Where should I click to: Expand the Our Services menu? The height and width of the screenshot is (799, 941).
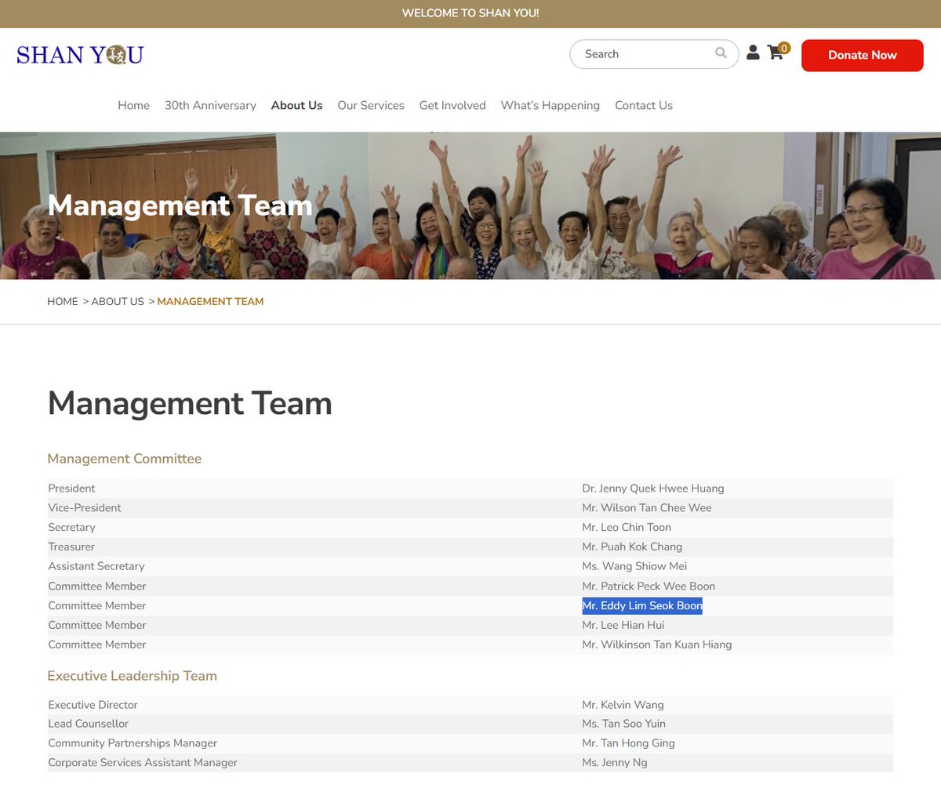371,105
